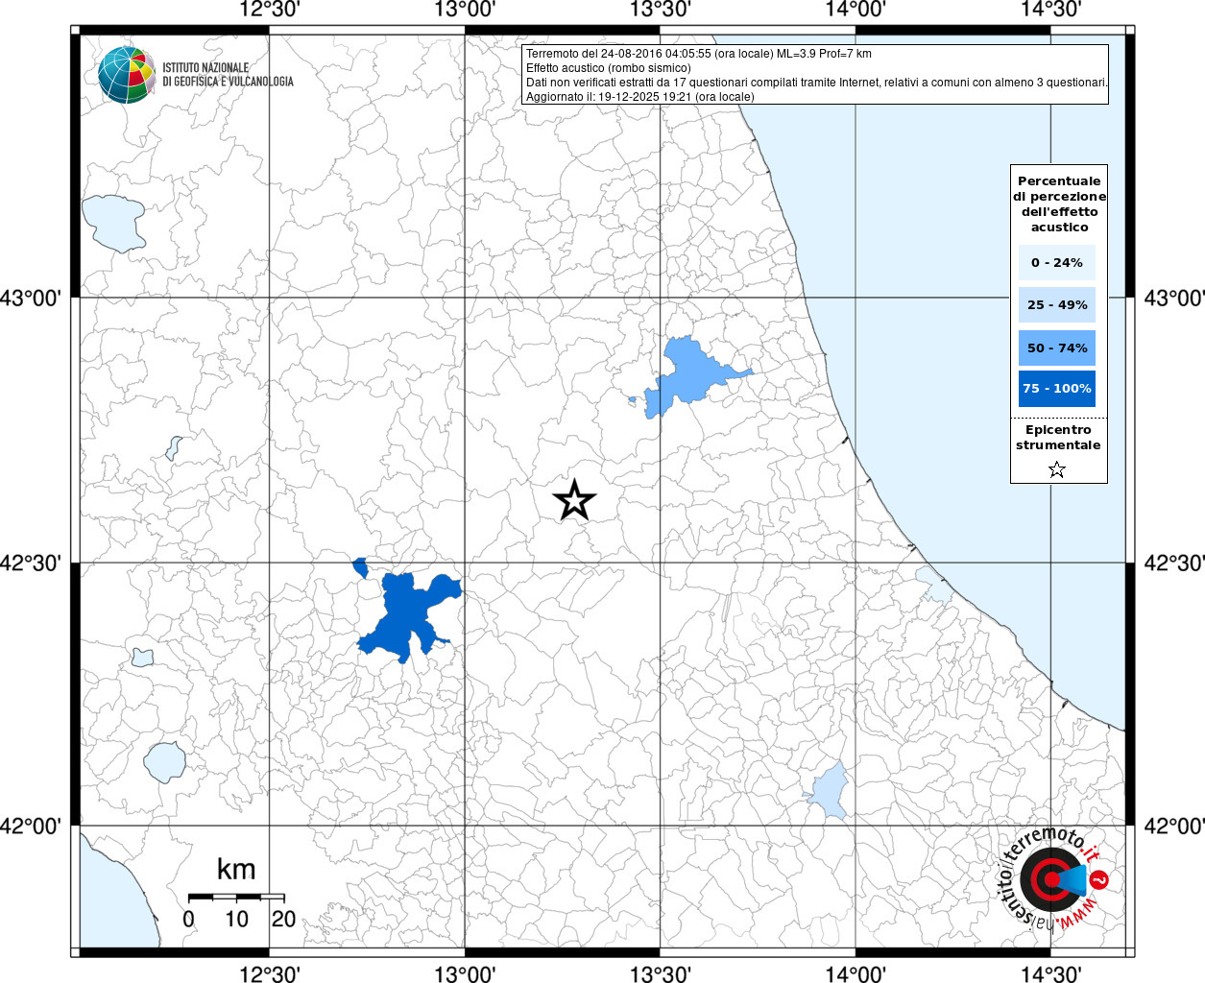1205x983 pixels.
Task: Click the top 13°00' longitude label
Action: pos(466,10)
